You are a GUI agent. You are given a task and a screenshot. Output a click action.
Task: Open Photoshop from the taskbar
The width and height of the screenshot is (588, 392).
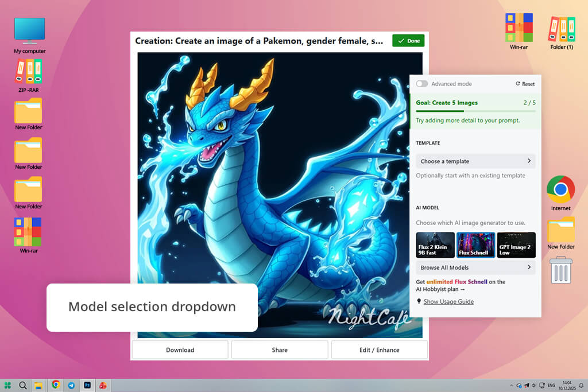click(87, 385)
